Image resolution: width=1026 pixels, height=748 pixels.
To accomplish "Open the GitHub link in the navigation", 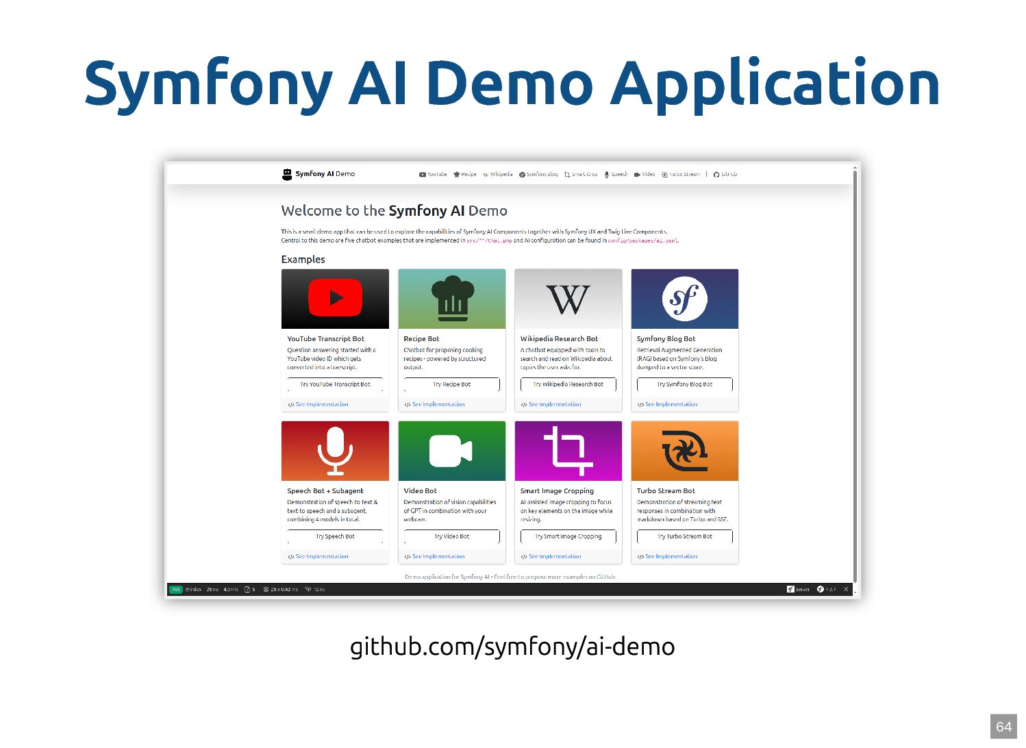I will coord(725,174).
